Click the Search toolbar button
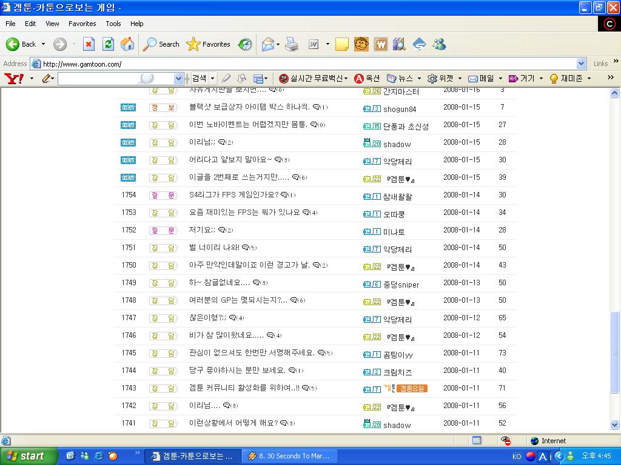The height and width of the screenshot is (465, 621). (161, 44)
